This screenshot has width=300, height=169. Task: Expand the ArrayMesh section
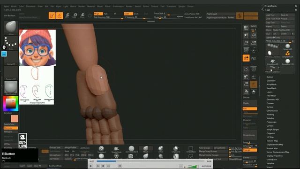click(271, 84)
